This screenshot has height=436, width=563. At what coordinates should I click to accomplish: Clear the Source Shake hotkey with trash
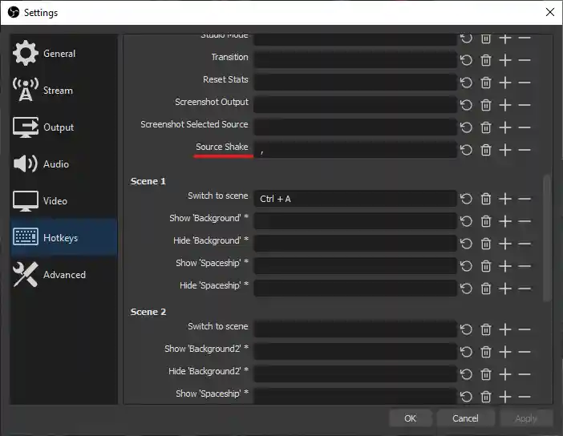pyautogui.click(x=486, y=150)
